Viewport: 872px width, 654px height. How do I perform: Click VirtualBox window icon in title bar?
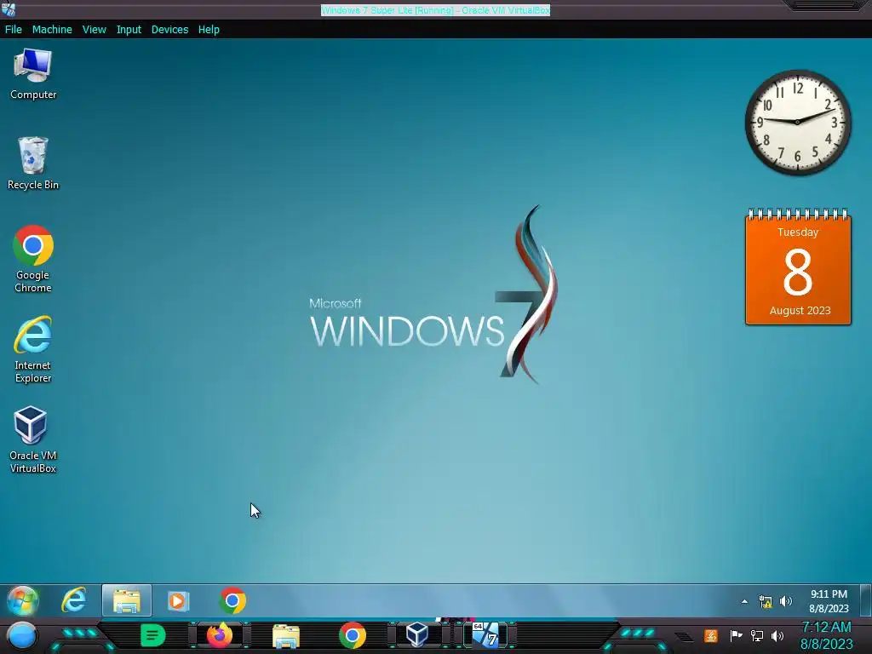point(9,9)
